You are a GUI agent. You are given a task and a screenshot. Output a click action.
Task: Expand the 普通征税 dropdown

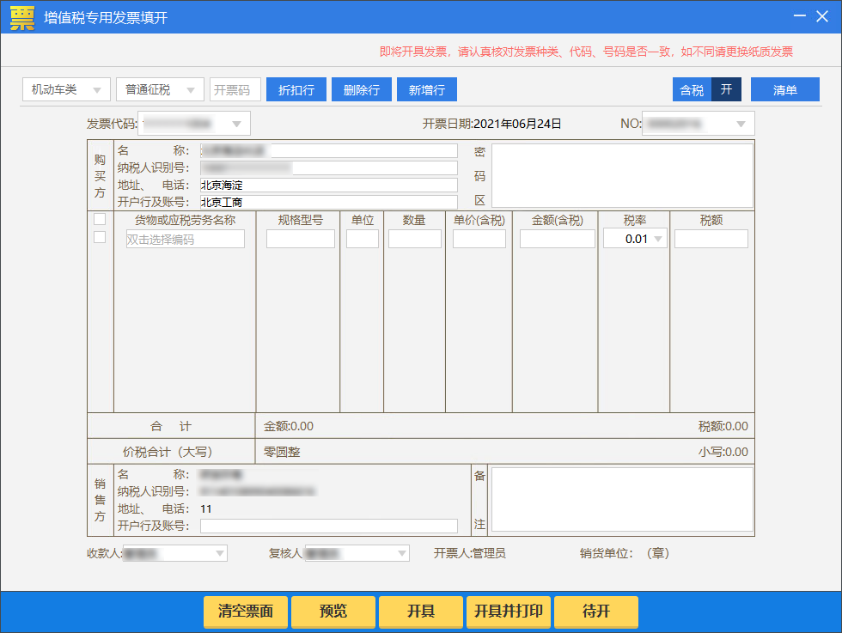[160, 90]
